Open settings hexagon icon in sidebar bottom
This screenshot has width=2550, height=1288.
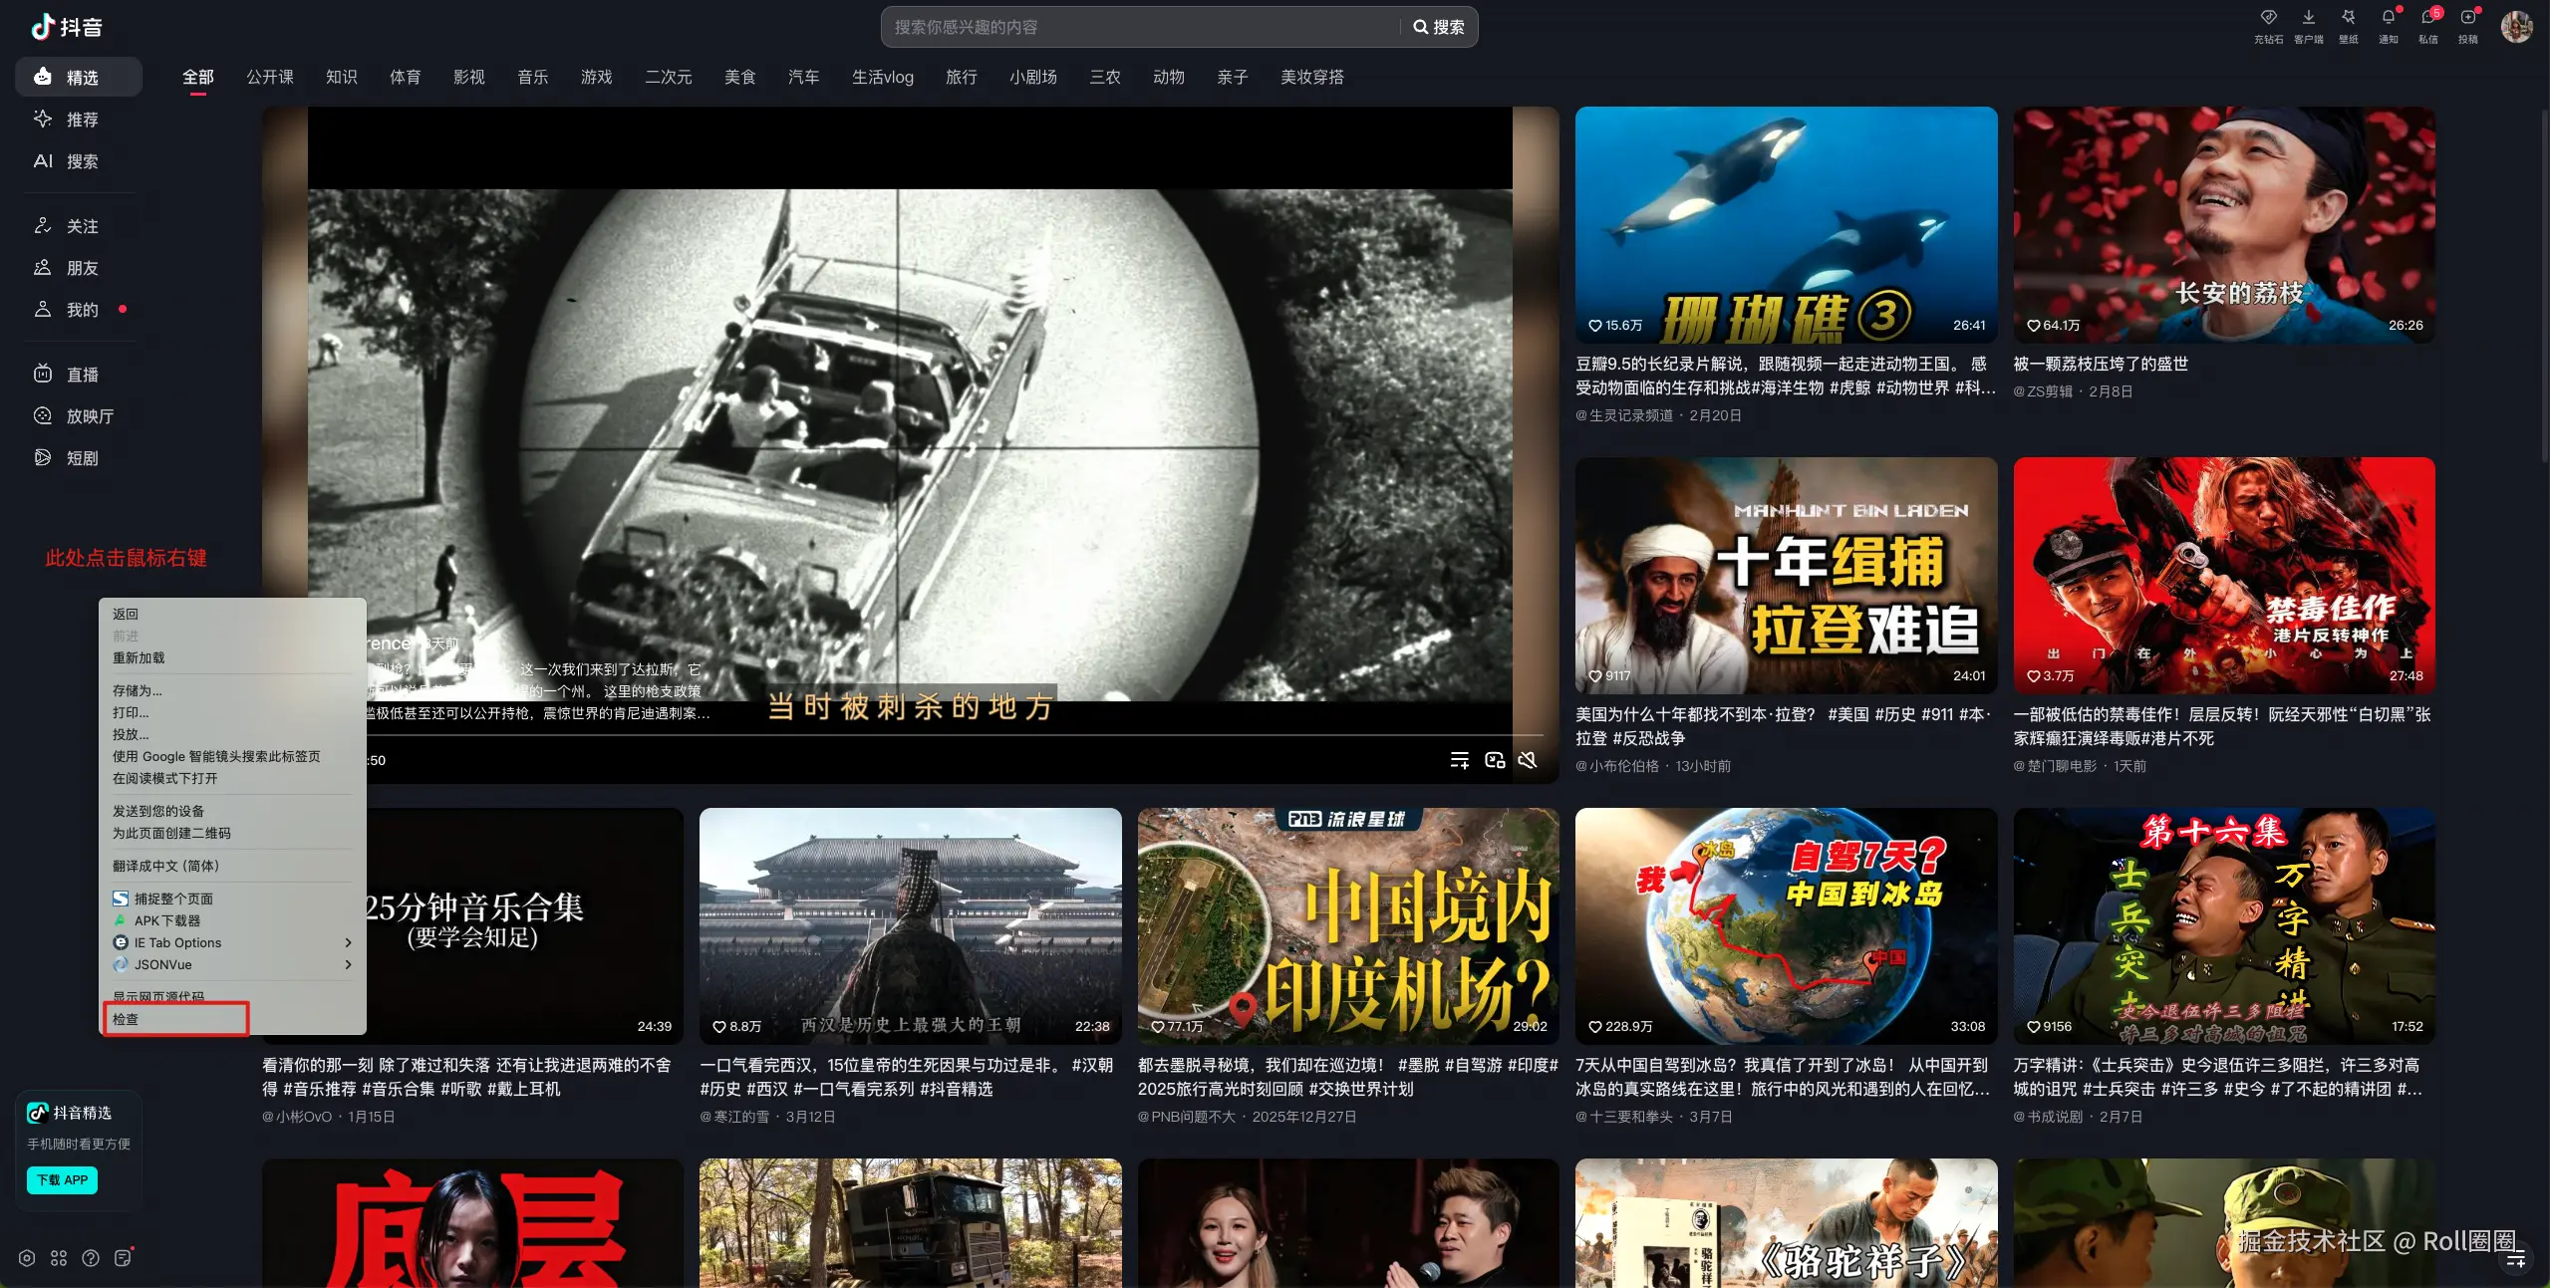pos(27,1258)
